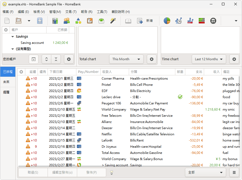Open the Payees manager icon
This screenshot has height=180, width=242.
(x=67, y=21)
